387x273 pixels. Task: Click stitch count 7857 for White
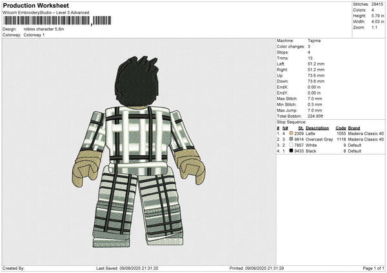tap(299, 145)
